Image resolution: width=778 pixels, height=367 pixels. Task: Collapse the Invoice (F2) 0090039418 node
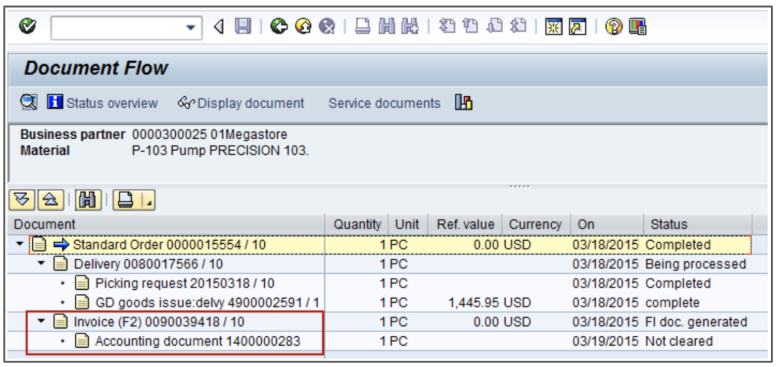point(41,322)
